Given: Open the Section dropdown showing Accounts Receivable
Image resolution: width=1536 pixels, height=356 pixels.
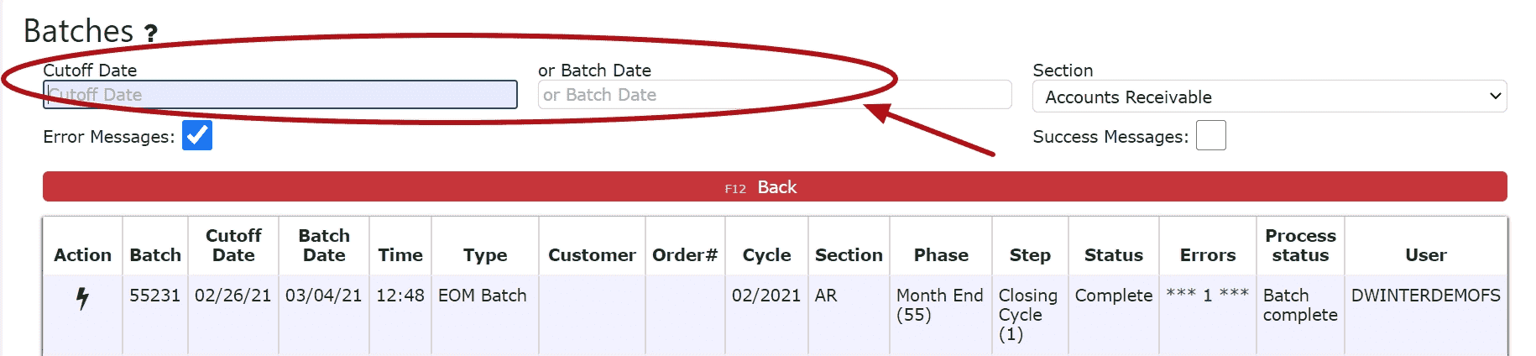Looking at the screenshot, I should 1270,97.
